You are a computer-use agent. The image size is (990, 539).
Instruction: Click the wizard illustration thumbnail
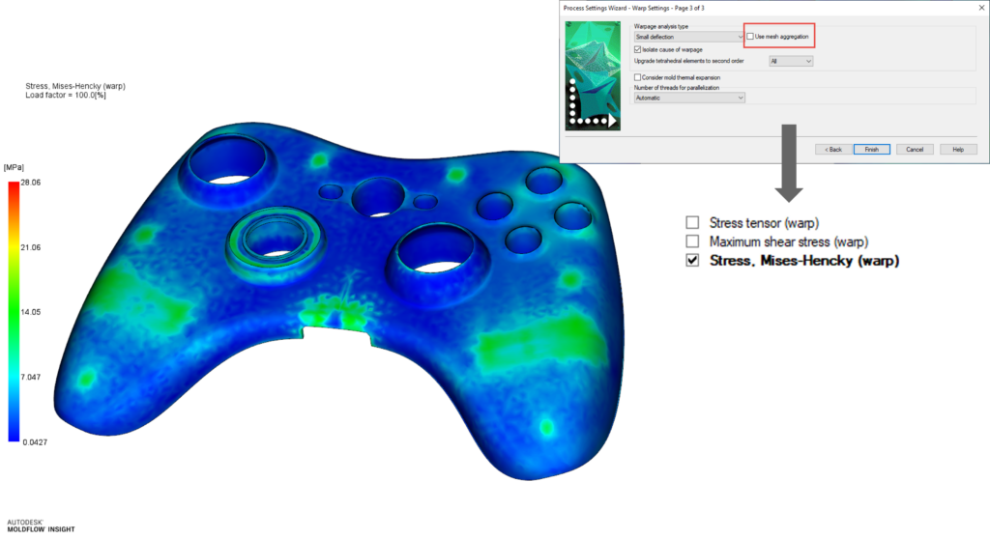point(593,75)
